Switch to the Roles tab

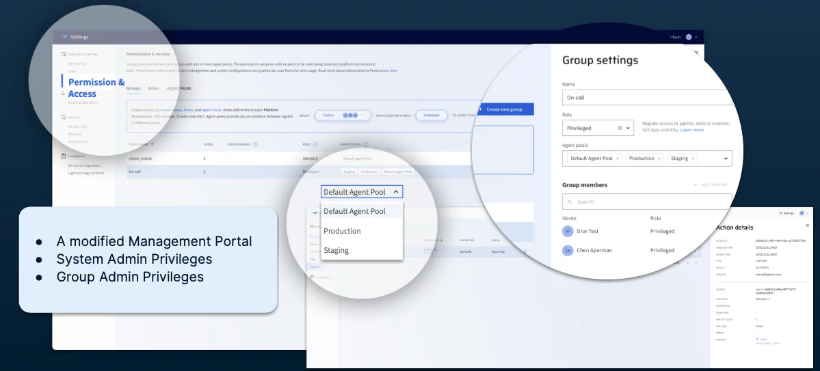click(153, 88)
